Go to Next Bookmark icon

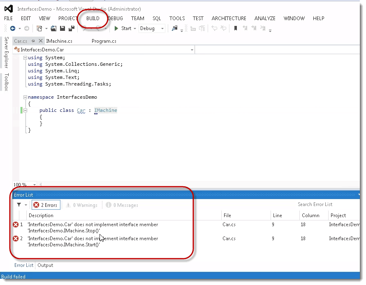254,28
